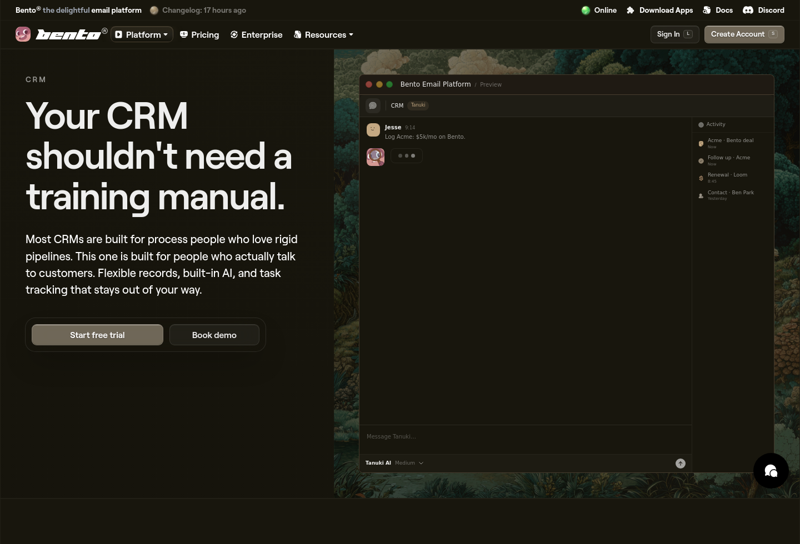Click the green Online status icon
The image size is (800, 544).
(x=586, y=10)
